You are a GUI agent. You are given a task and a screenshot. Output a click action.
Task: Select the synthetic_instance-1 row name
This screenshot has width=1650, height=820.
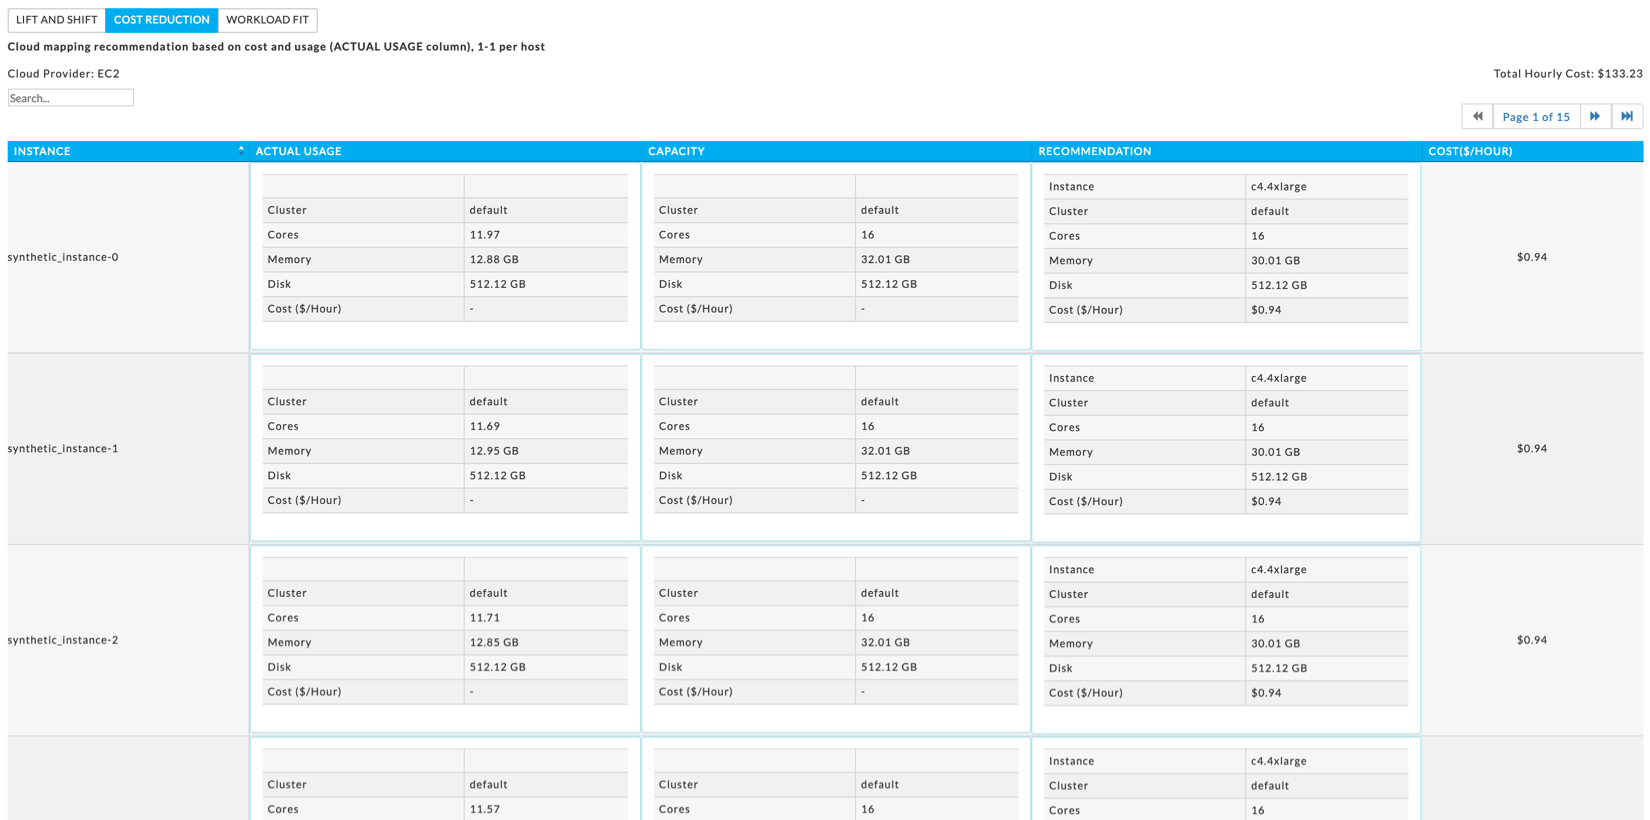[63, 449]
